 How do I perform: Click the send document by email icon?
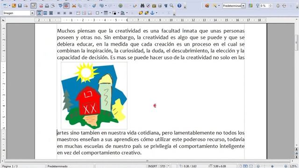point(26,6)
